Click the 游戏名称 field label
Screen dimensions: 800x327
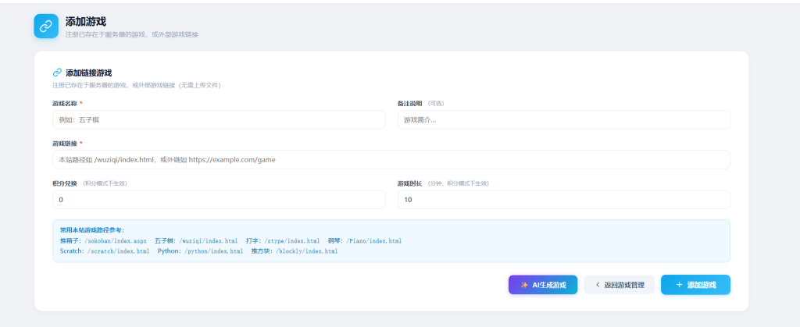click(64, 103)
